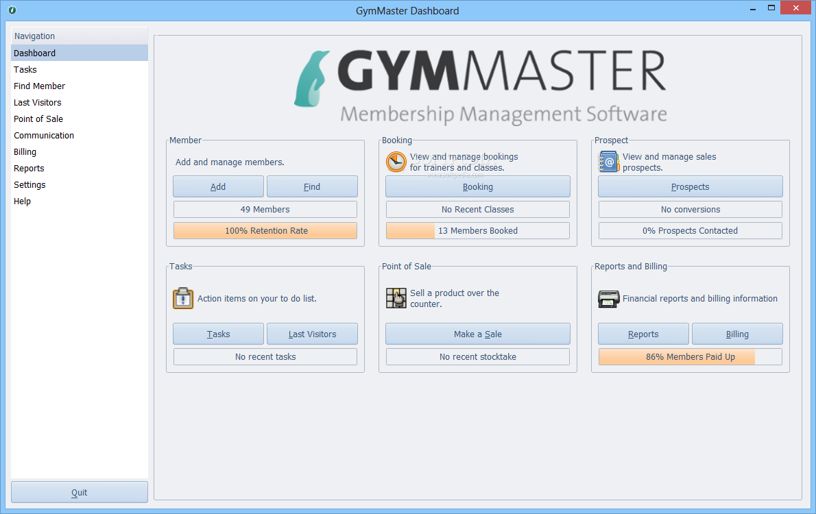Open Settings in navigation

click(79, 184)
